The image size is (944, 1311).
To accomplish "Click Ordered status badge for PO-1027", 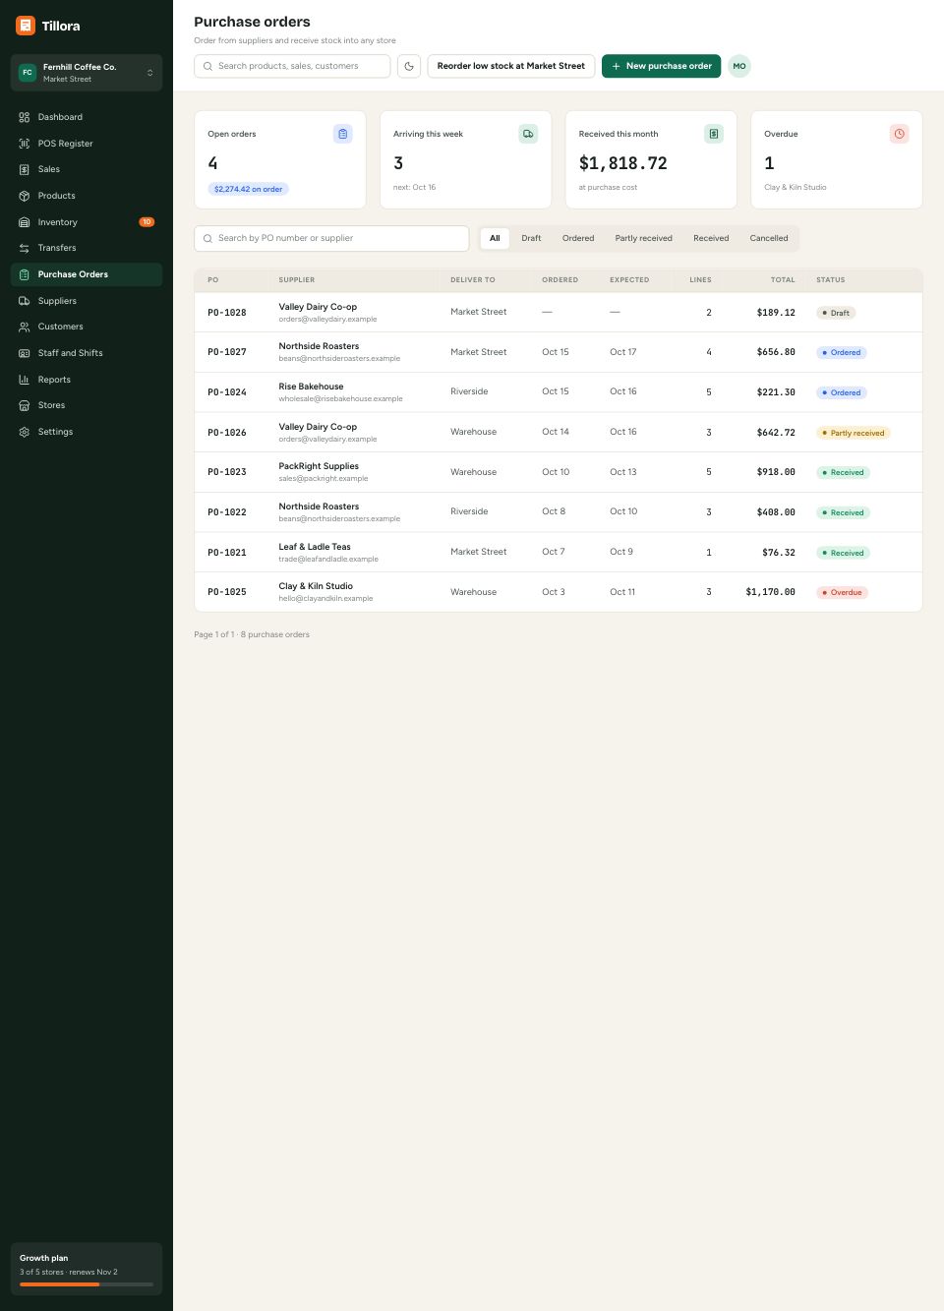I will (x=842, y=352).
